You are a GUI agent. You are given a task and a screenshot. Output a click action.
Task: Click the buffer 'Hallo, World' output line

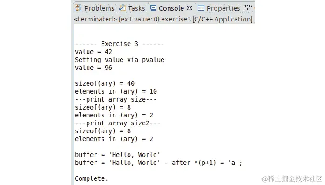coord(159,163)
